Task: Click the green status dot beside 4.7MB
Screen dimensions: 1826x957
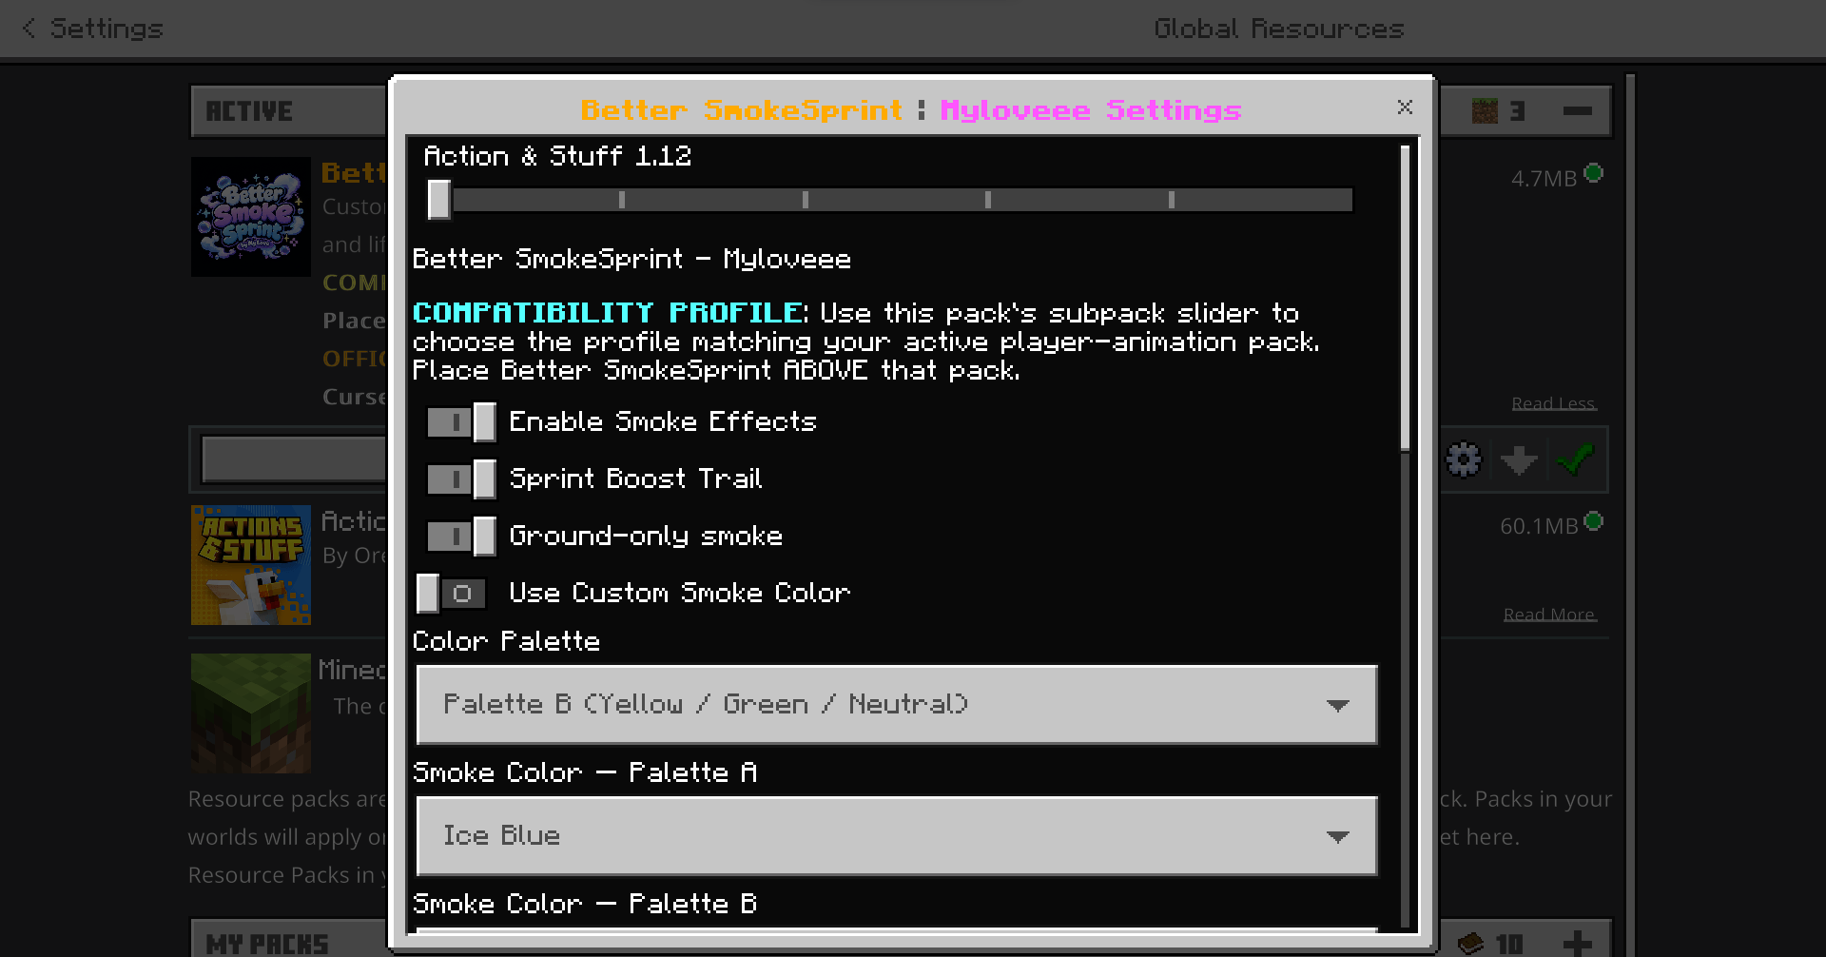Action: coord(1595,173)
